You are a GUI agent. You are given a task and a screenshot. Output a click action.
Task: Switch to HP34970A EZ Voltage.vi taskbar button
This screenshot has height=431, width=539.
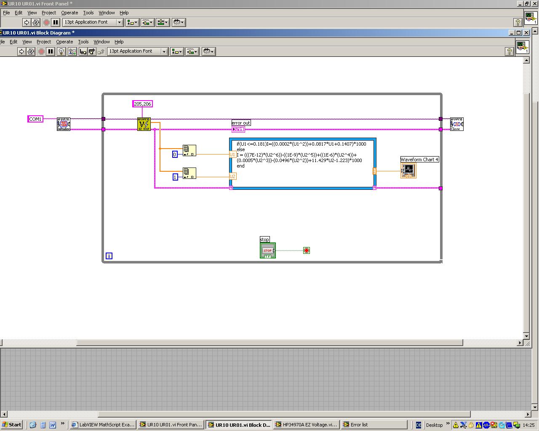(x=306, y=425)
